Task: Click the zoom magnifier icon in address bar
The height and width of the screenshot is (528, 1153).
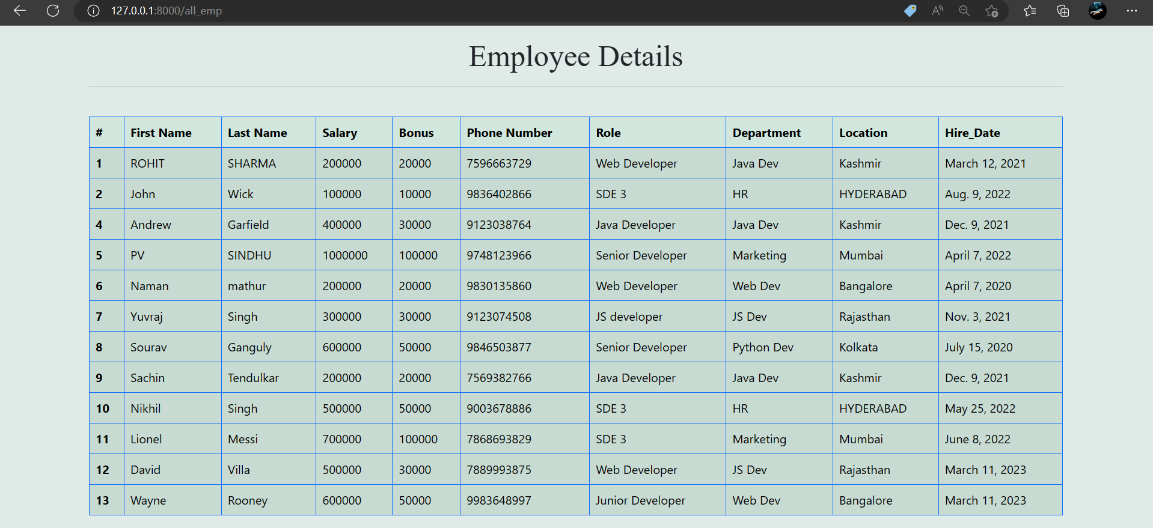Action: [x=964, y=11]
